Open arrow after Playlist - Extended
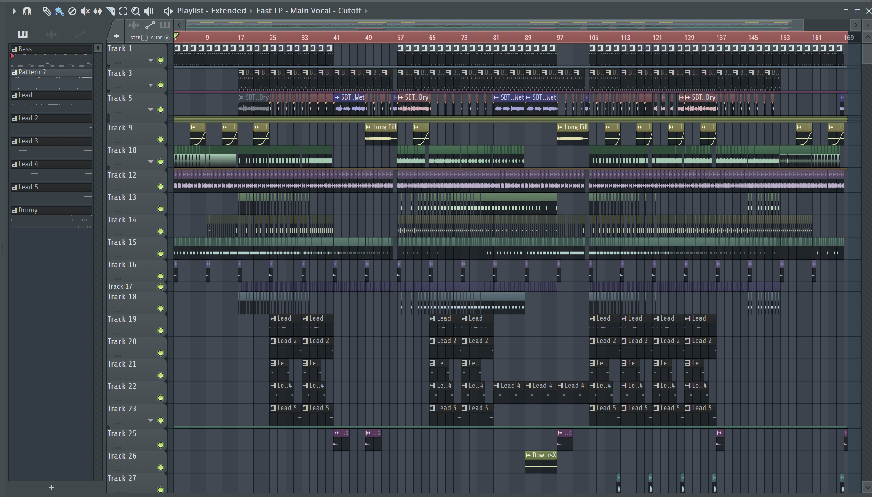The width and height of the screenshot is (872, 497). (x=251, y=11)
